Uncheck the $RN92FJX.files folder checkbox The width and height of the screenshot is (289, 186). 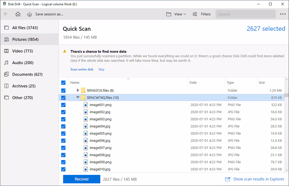pyautogui.click(x=63, y=90)
